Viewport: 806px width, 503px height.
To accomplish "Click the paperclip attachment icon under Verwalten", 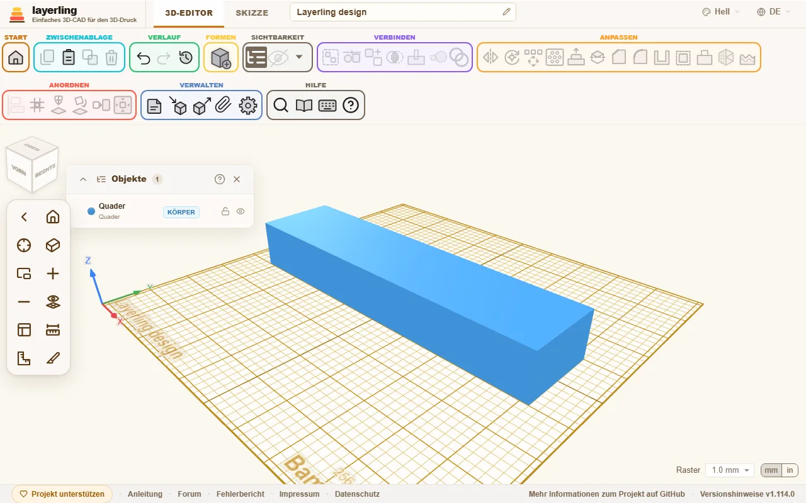I will tap(224, 106).
